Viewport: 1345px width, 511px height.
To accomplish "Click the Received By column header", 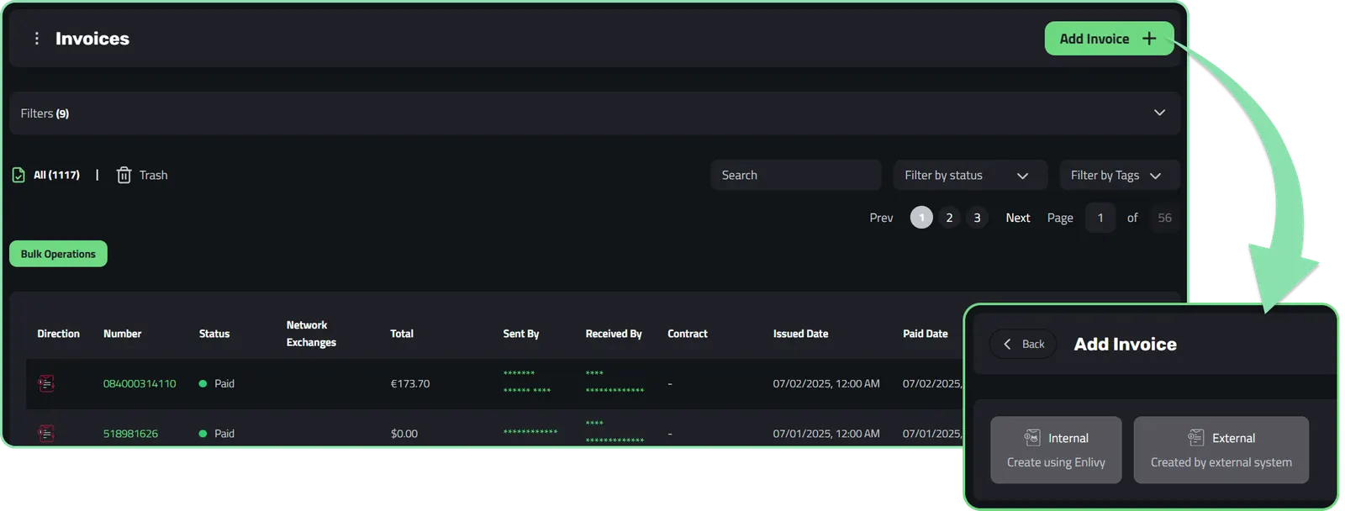I will tap(614, 334).
